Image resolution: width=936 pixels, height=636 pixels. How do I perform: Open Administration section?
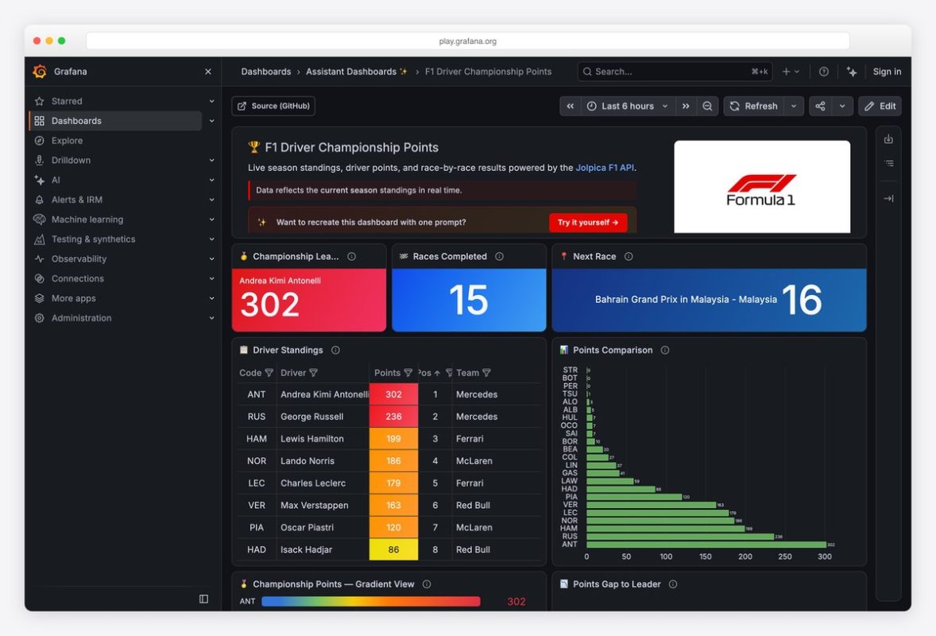point(81,318)
